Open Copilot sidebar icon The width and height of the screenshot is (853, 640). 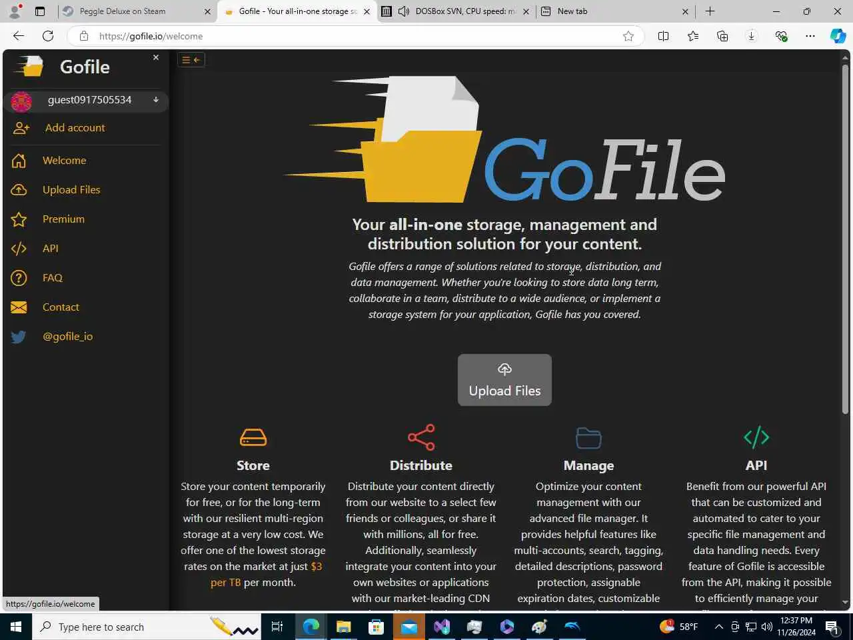point(838,36)
